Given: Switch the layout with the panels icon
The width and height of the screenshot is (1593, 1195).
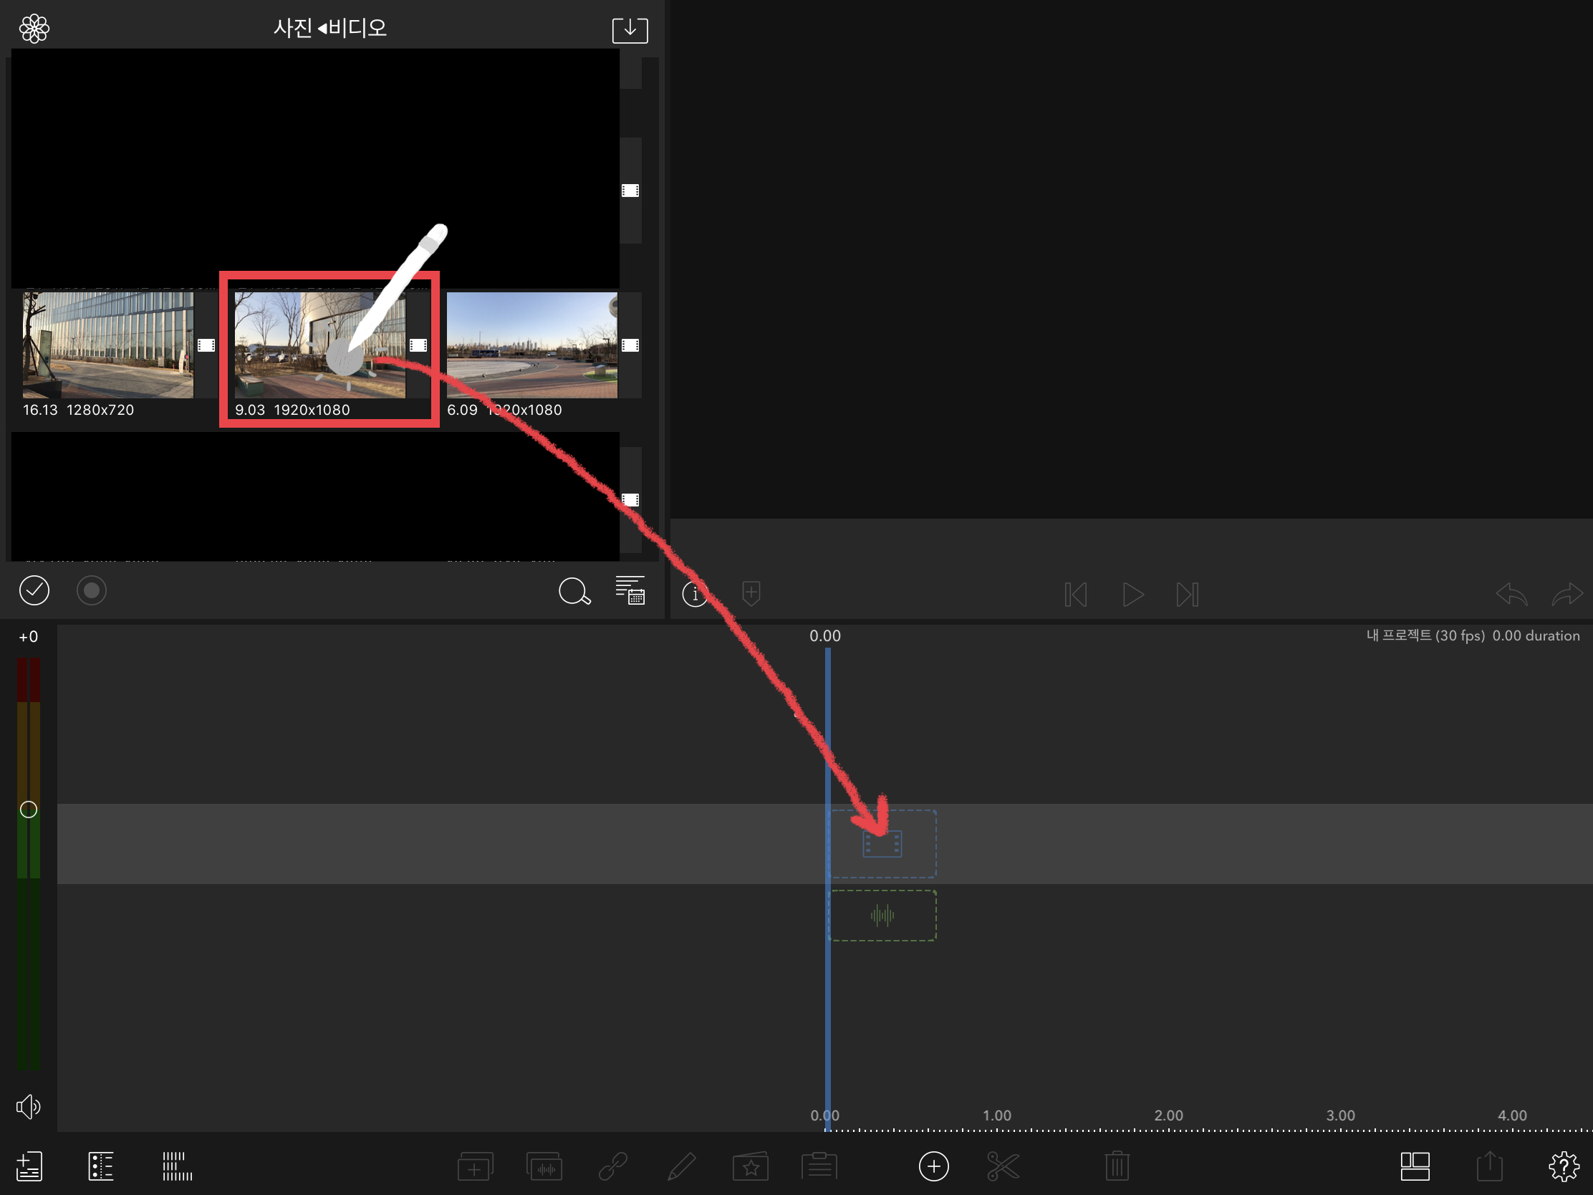Looking at the screenshot, I should pyautogui.click(x=1415, y=1166).
